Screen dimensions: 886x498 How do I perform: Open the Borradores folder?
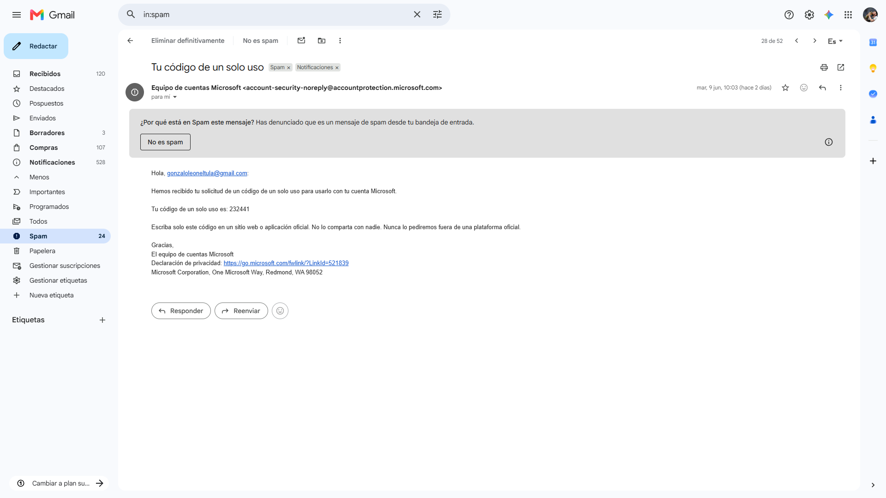(55, 133)
